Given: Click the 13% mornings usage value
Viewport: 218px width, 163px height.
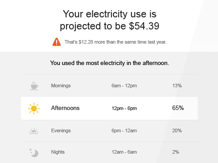Looking at the screenshot, I should tap(177, 86).
